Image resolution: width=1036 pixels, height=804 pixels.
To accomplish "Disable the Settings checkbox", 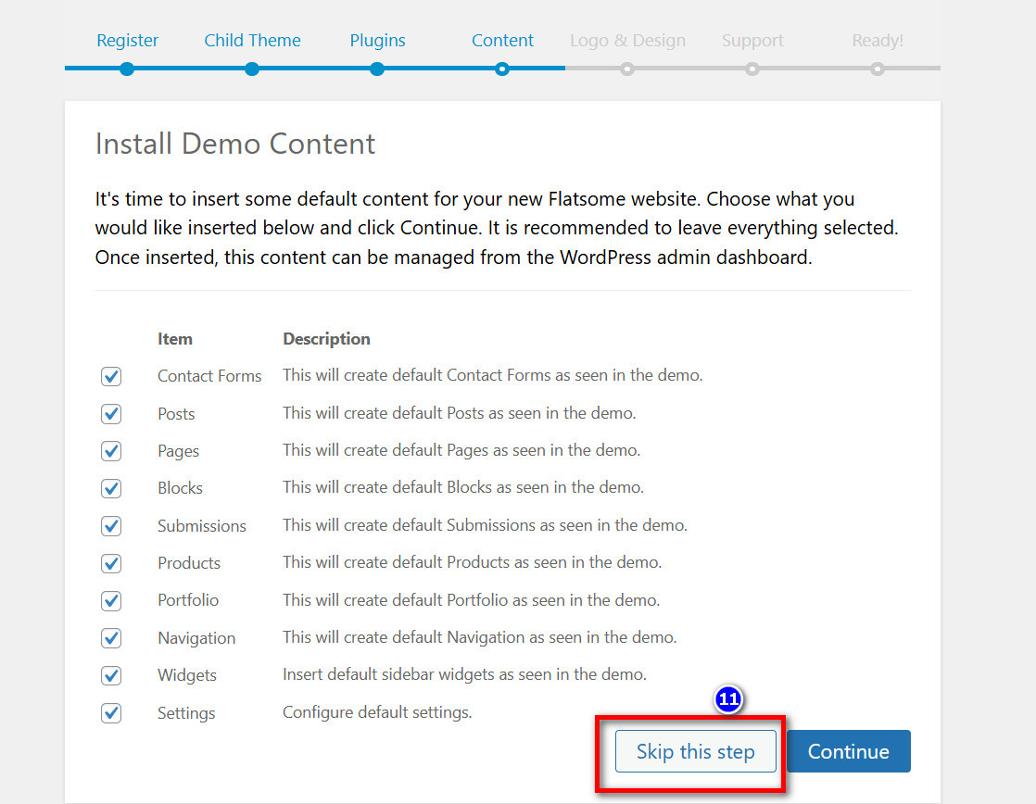I will [x=111, y=713].
